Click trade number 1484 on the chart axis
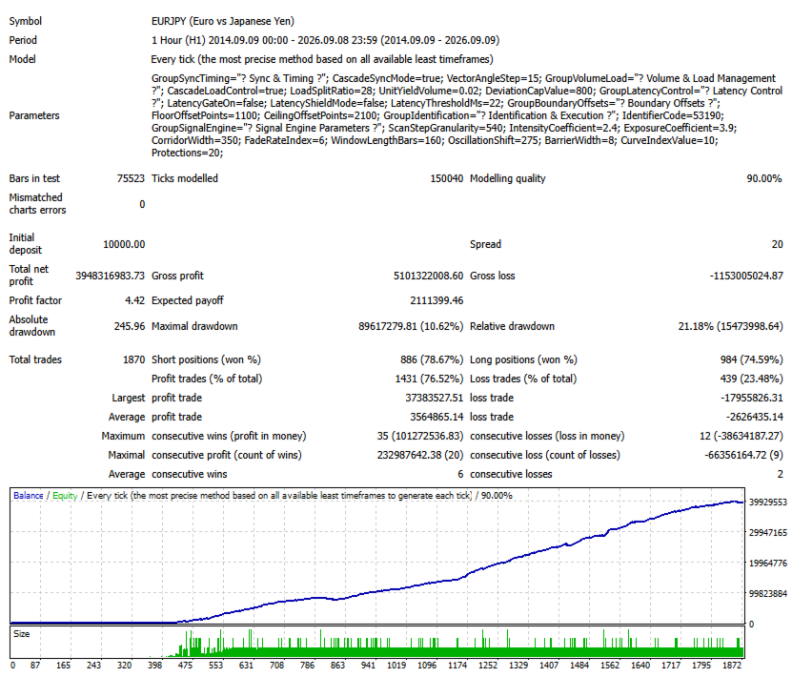Screen dimensions: 792x677 coord(579,665)
